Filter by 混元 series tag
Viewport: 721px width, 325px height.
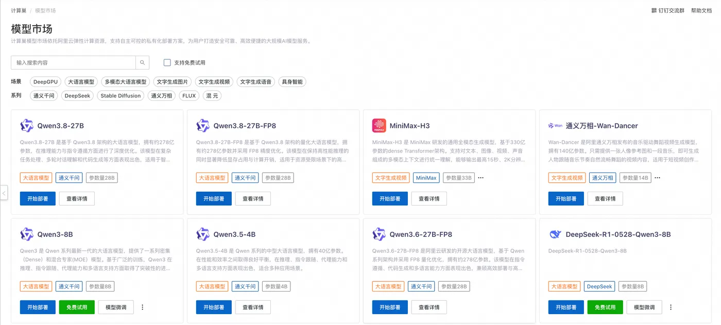point(212,96)
